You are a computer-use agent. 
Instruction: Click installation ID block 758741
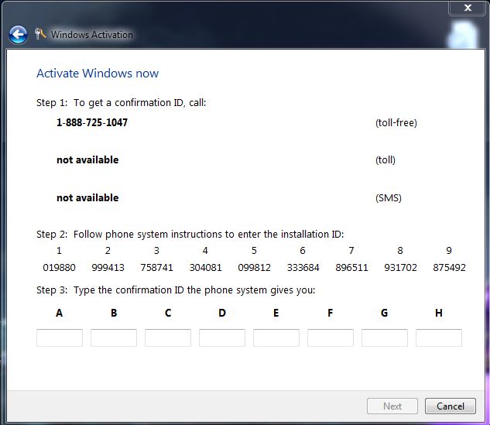tap(156, 268)
